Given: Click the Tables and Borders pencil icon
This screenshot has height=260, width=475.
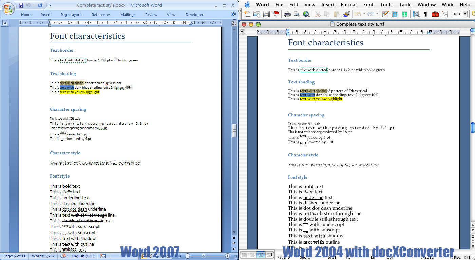Looking at the screenshot, I should pos(385,14).
